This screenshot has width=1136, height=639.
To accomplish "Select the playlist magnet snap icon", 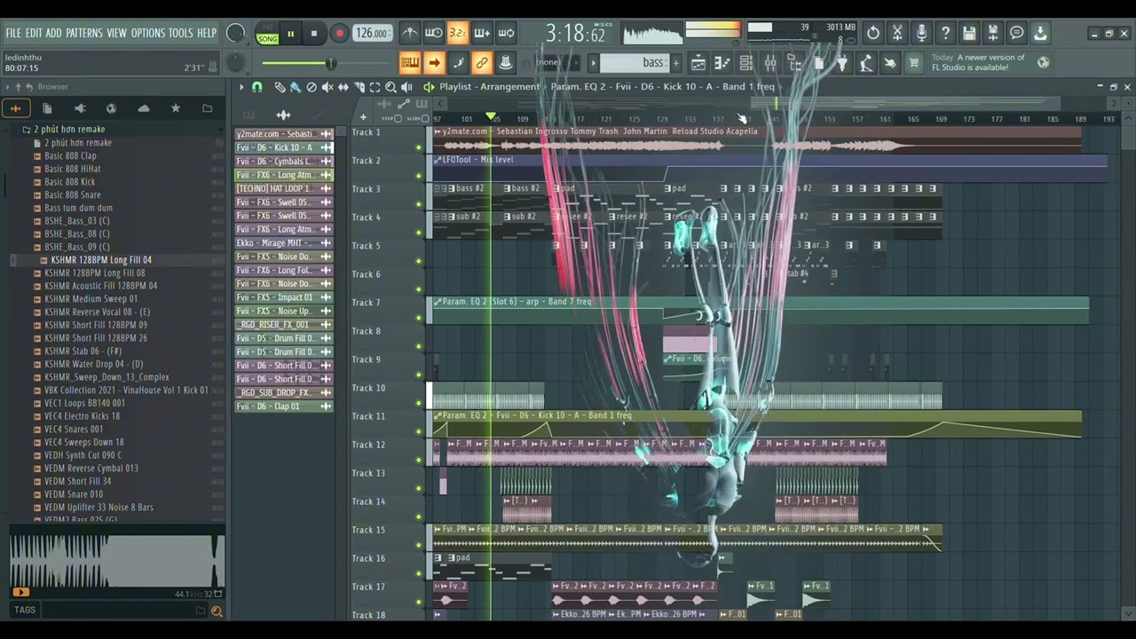I will pos(257,87).
